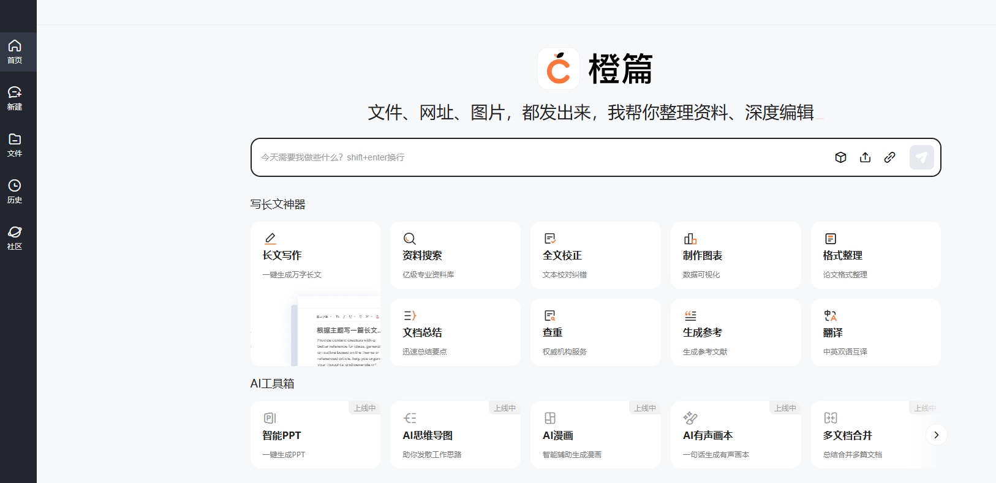Click the 文本校对纠错 description text
Image resolution: width=996 pixels, height=483 pixels.
(565, 275)
